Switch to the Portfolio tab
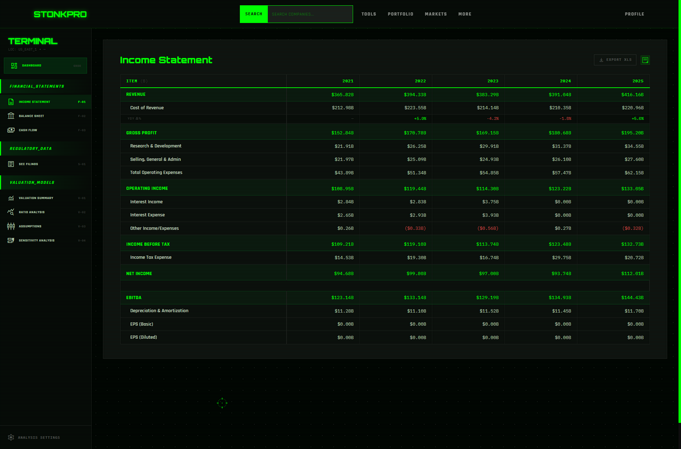Image resolution: width=681 pixels, height=449 pixels. pyautogui.click(x=400, y=14)
